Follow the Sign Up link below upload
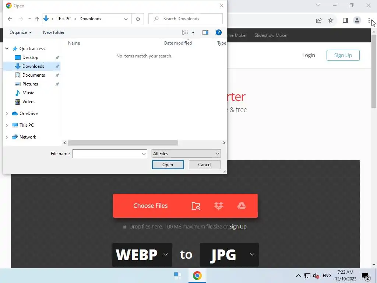The image size is (377, 283). (238, 227)
